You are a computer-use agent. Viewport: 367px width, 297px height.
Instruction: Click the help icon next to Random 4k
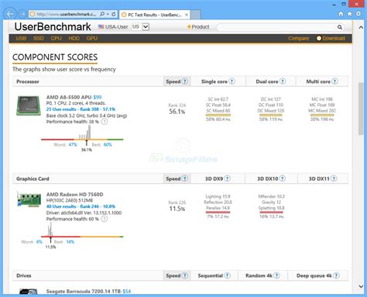(276, 275)
